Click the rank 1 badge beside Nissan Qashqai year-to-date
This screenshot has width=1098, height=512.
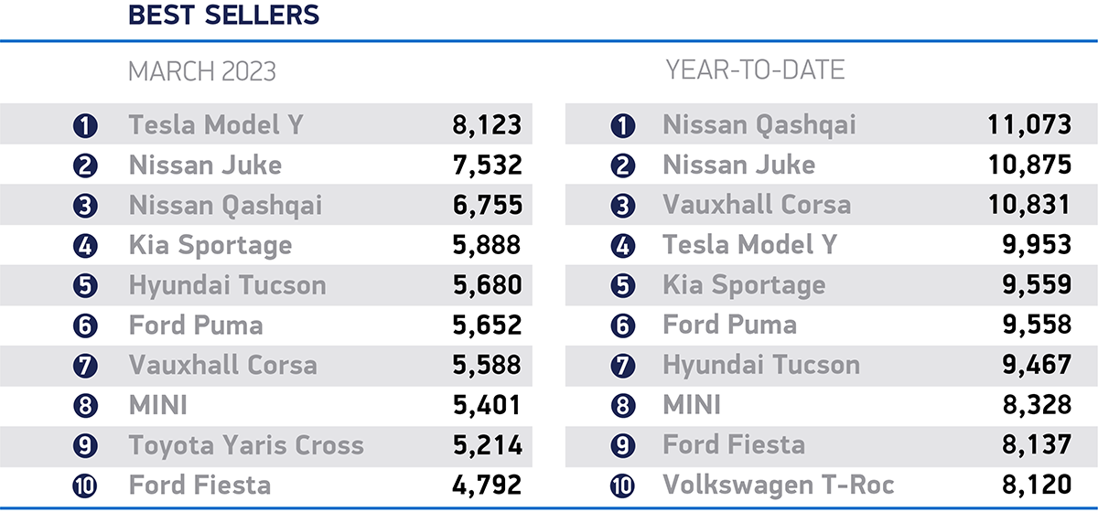622,125
